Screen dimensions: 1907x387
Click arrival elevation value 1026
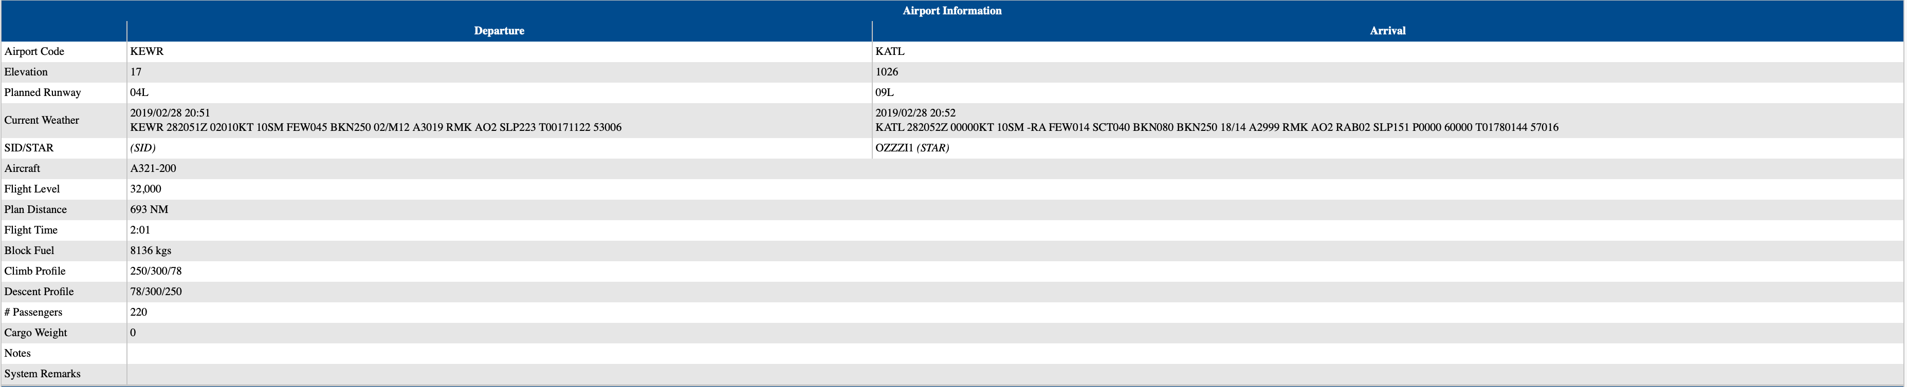[x=886, y=72]
